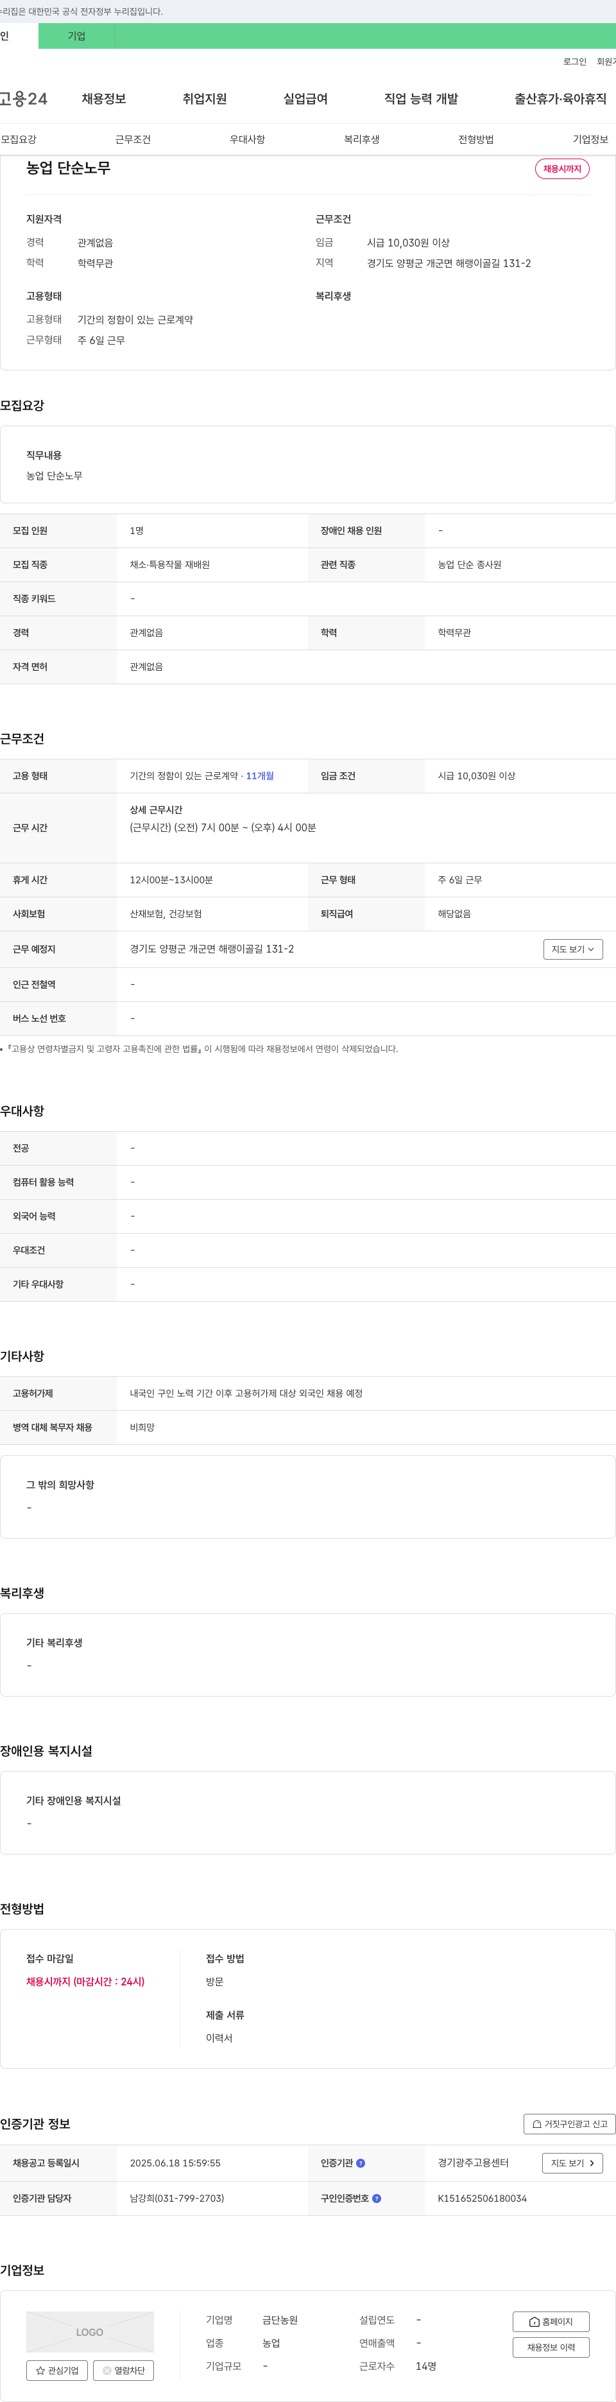Open the 직업 능력 개발 menu
Viewport: 616px width, 2402px height.
point(421,99)
